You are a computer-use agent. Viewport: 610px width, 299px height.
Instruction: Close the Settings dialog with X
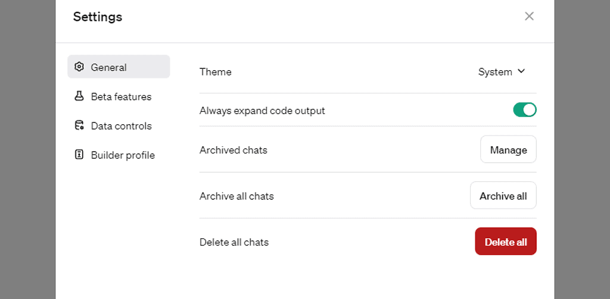tap(529, 16)
